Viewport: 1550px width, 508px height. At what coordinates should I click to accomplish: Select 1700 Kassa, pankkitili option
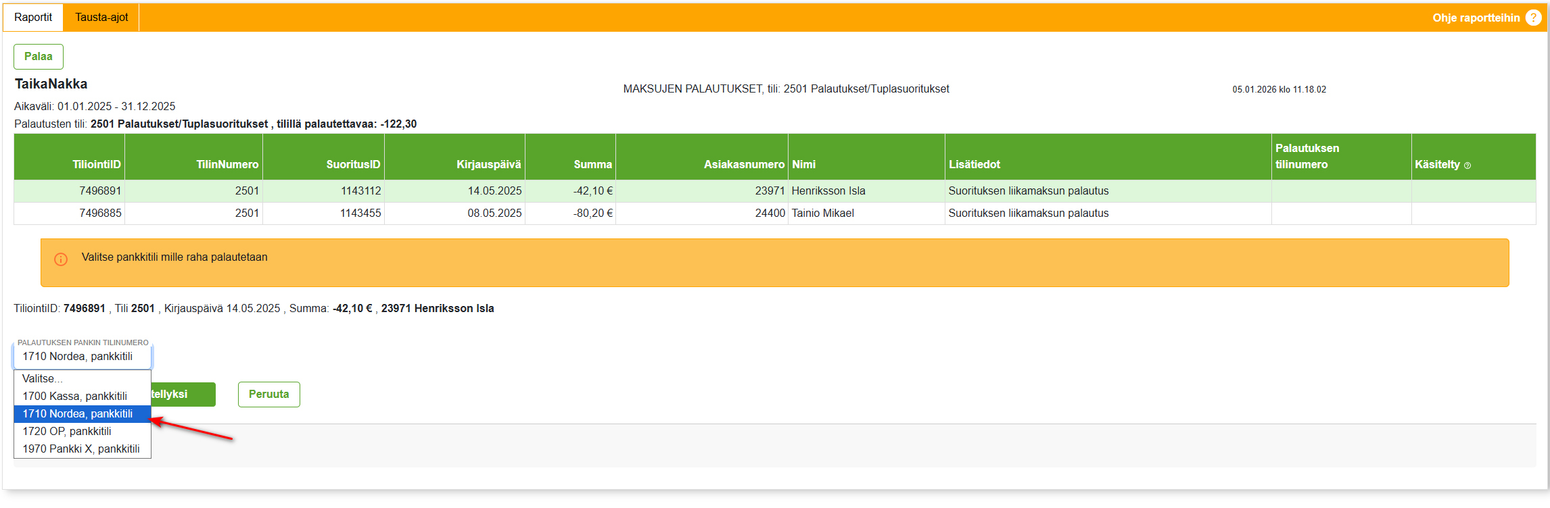[x=74, y=397]
